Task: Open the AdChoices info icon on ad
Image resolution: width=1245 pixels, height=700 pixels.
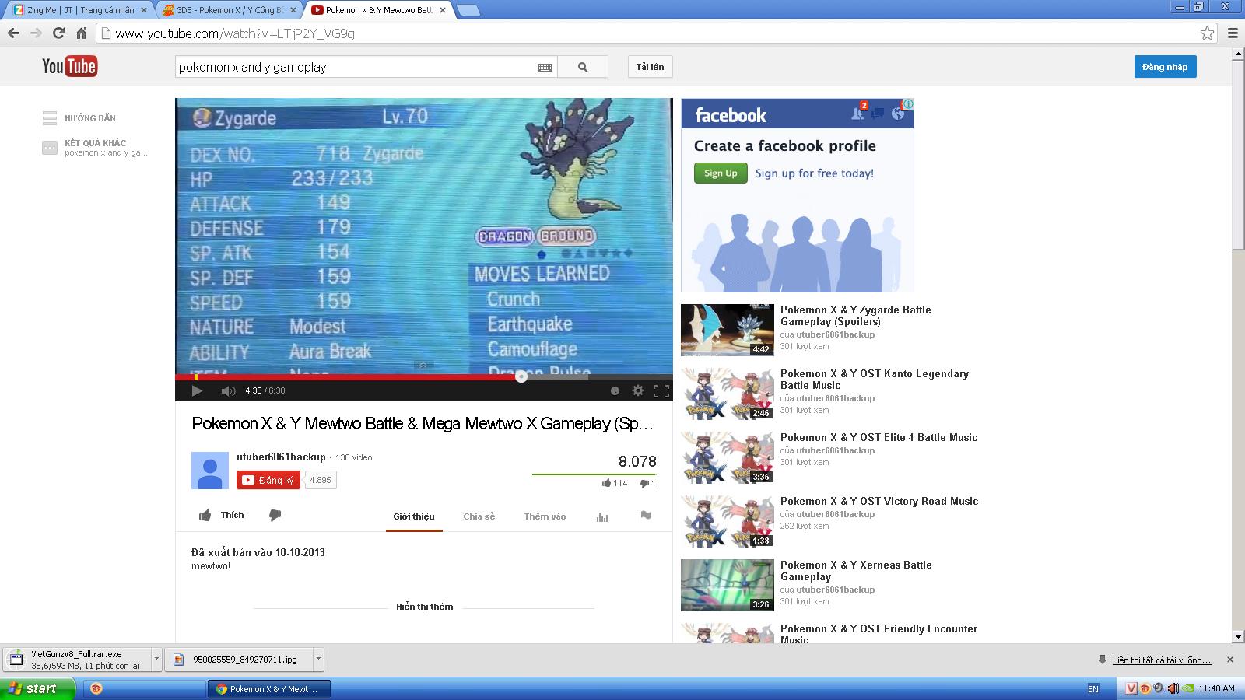Action: (907, 103)
